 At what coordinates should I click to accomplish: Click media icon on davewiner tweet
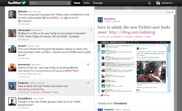tap(88, 64)
